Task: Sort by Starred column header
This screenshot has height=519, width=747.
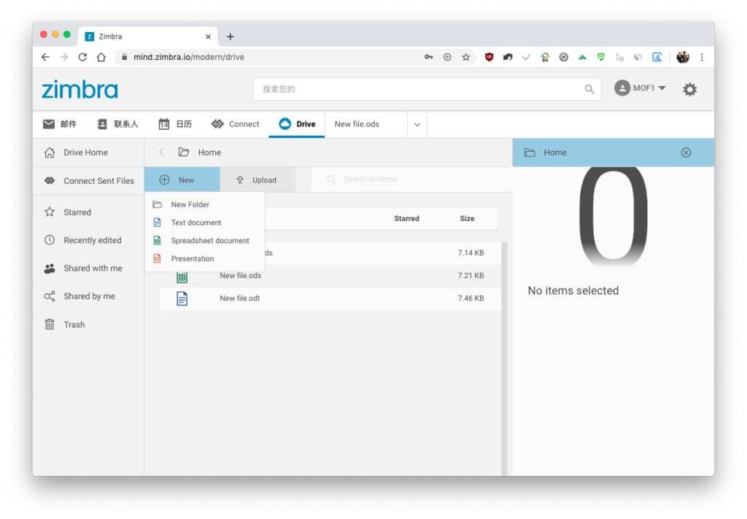Action: tap(406, 219)
